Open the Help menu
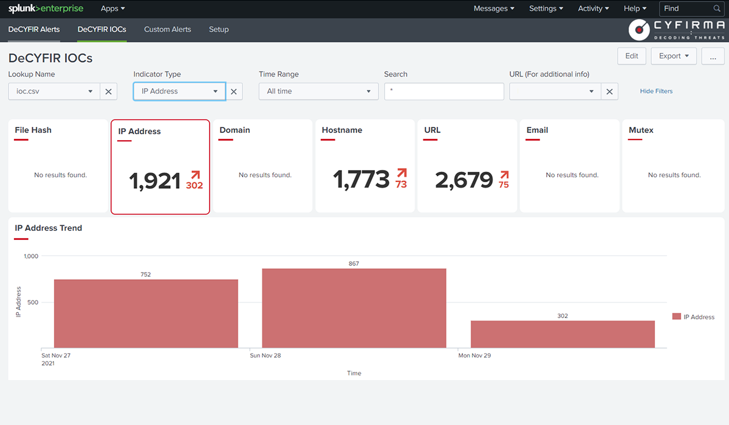This screenshot has height=425, width=729. (635, 8)
